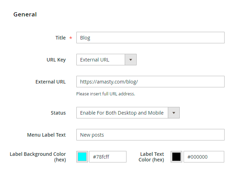Click the 'Status' field label
240x174 pixels.
[x=58, y=113]
